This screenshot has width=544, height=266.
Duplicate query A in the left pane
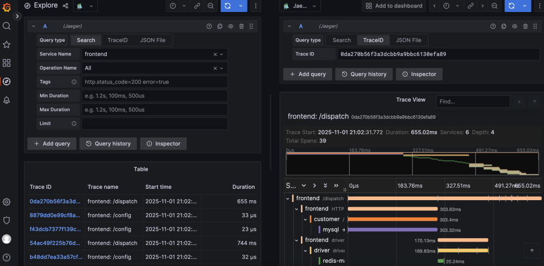pyautogui.click(x=220, y=26)
